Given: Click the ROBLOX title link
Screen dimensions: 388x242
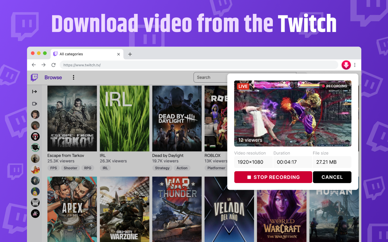Looking at the screenshot, I should pos(212,155).
